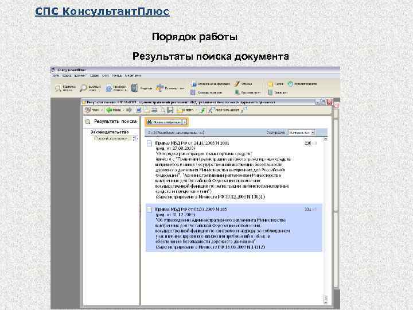Open Приказ МВД РФ N 1001 document
The width and height of the screenshot is (413, 310).
tap(192, 143)
